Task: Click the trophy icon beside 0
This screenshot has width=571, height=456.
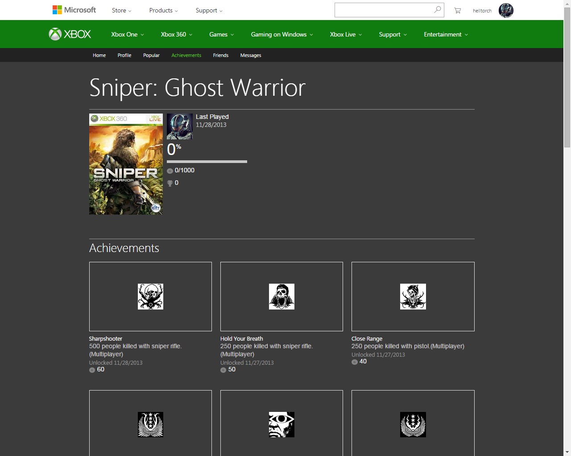Action: (x=170, y=183)
